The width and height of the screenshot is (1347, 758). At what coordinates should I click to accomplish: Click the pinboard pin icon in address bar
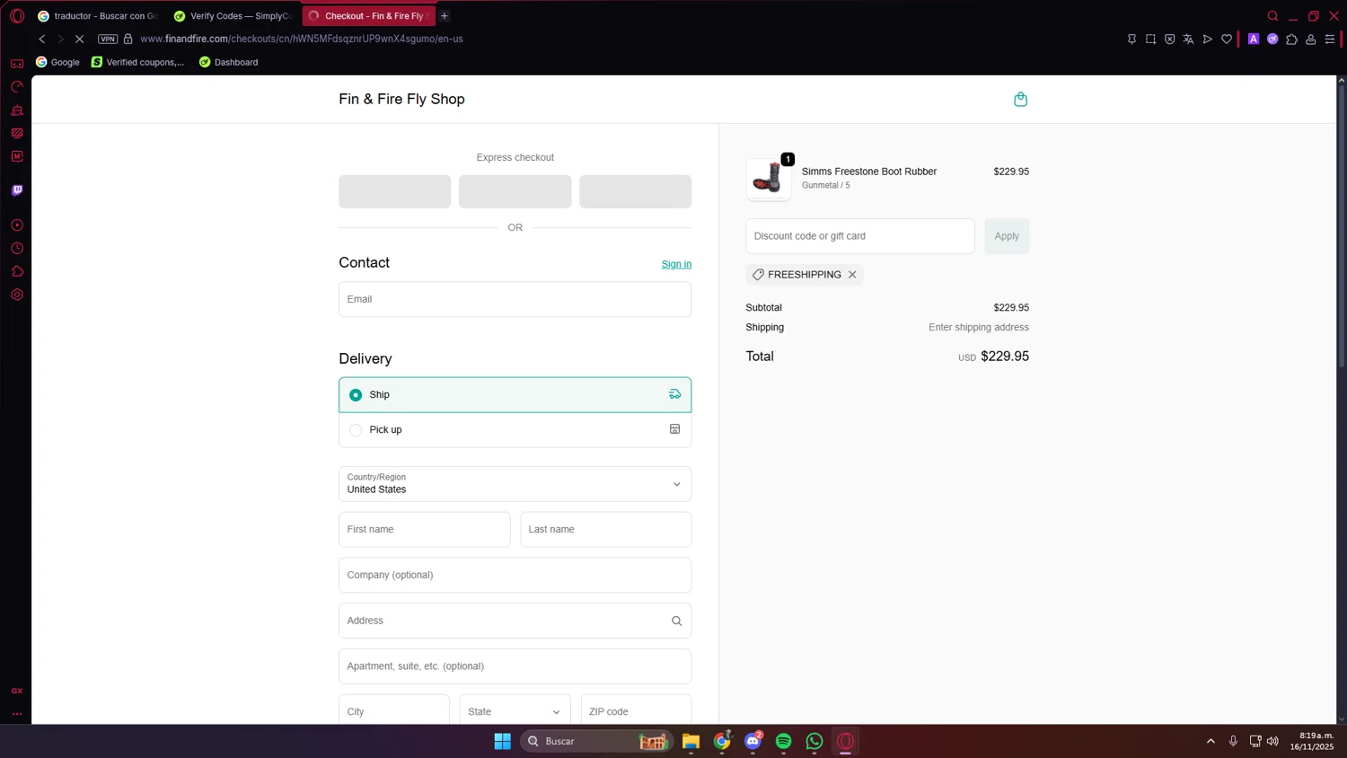pyautogui.click(x=1131, y=39)
